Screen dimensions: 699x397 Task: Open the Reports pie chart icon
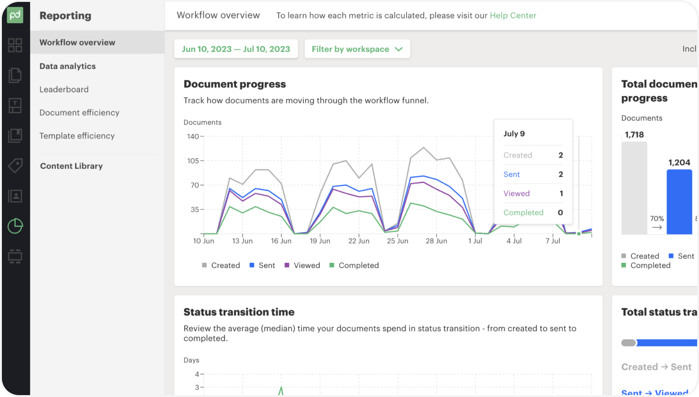[x=15, y=226]
